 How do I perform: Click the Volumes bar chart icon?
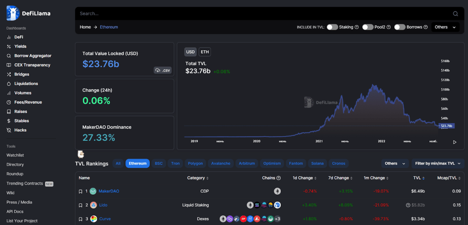9,93
